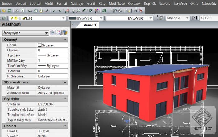
Task: Toggle the layer lock padlock icon
Action: [24, 18]
